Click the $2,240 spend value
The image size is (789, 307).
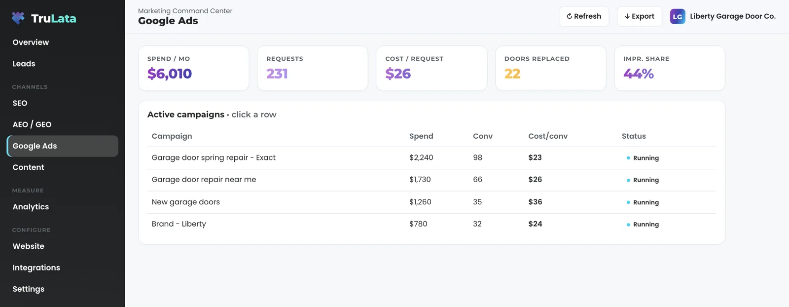421,157
